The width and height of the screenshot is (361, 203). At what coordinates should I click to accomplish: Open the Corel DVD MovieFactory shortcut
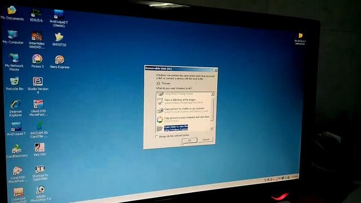point(17,175)
